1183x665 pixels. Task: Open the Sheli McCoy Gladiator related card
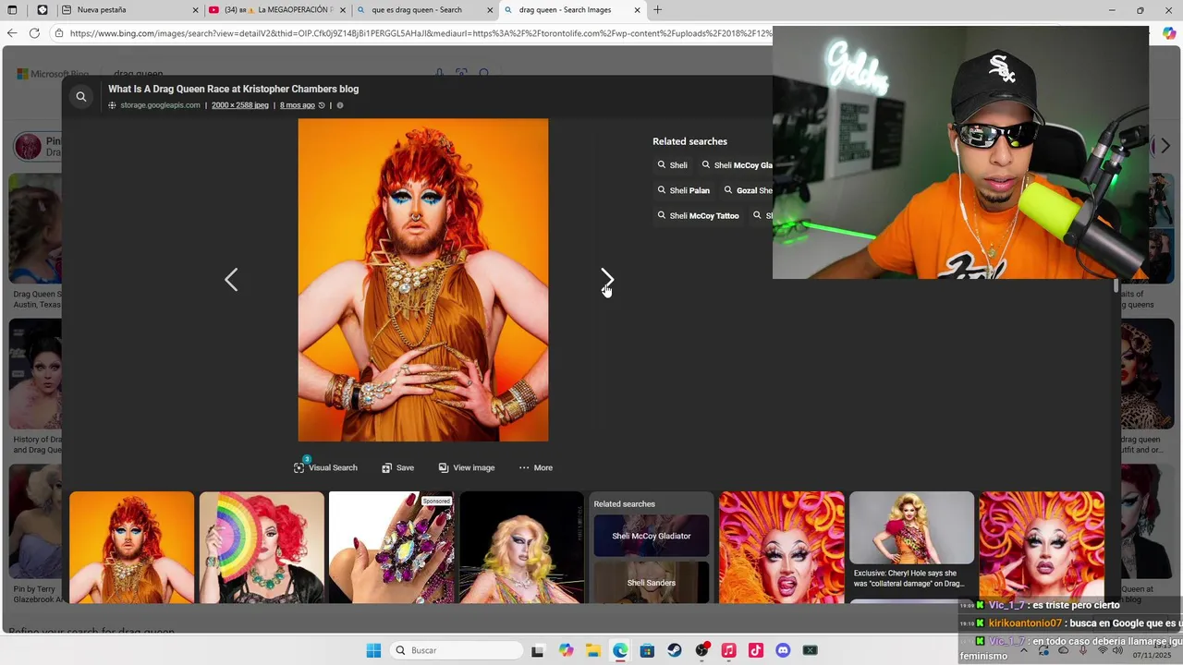click(652, 536)
